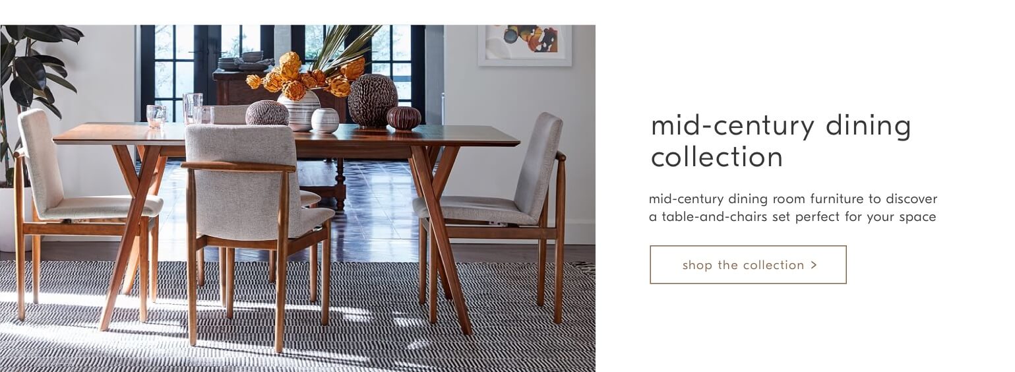Image resolution: width=1015 pixels, height=372 pixels.
Task: Click the 'mid-century dining collection' heading
Action: click(x=781, y=141)
